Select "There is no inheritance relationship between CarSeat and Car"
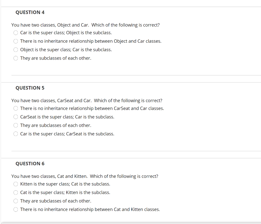 16,108
